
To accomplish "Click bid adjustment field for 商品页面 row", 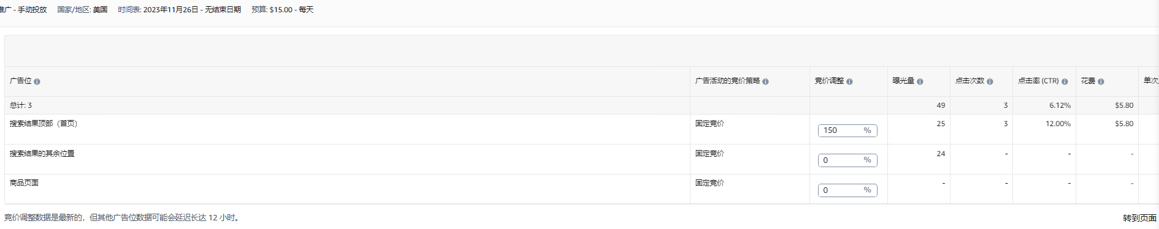I will pos(847,190).
